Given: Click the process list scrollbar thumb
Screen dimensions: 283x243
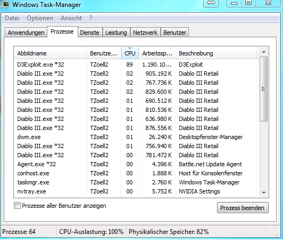Looking at the screenshot, I should coord(264,89).
